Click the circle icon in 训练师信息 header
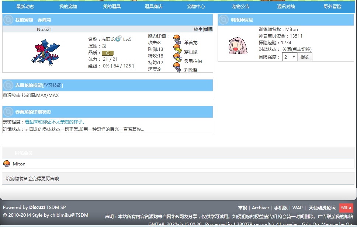 (x=223, y=20)
